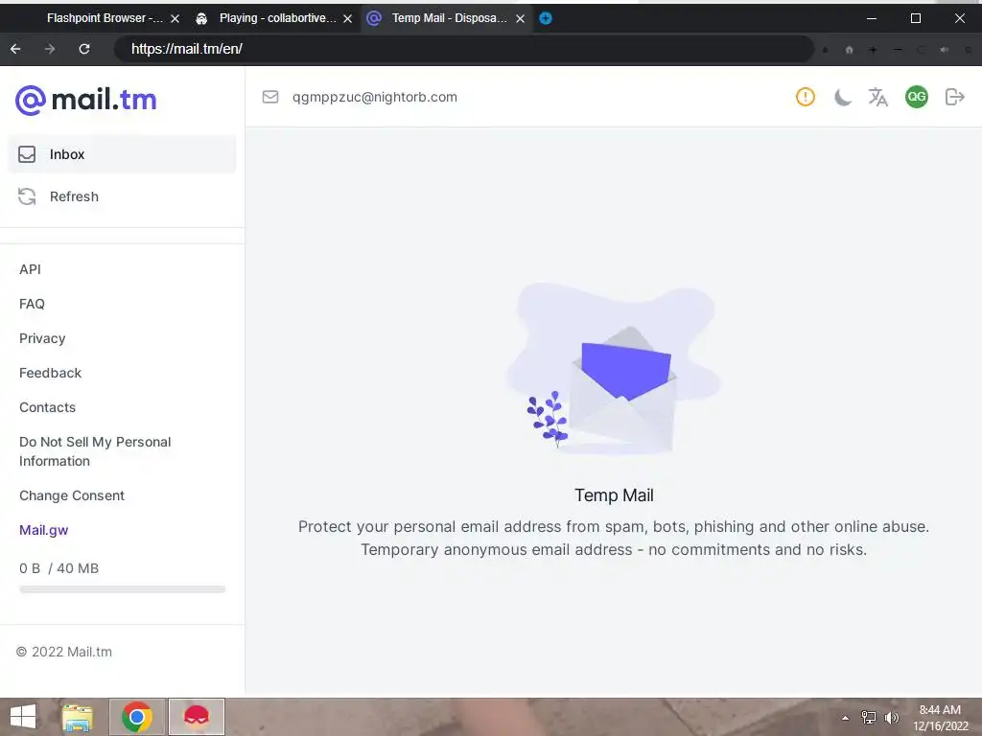Click the storage usage bar
This screenshot has width=982, height=736.
click(122, 589)
